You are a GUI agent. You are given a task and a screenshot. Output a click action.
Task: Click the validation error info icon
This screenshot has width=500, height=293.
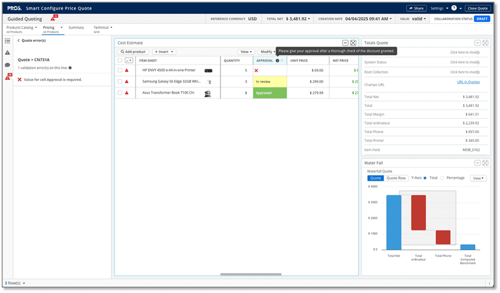pos(70,68)
